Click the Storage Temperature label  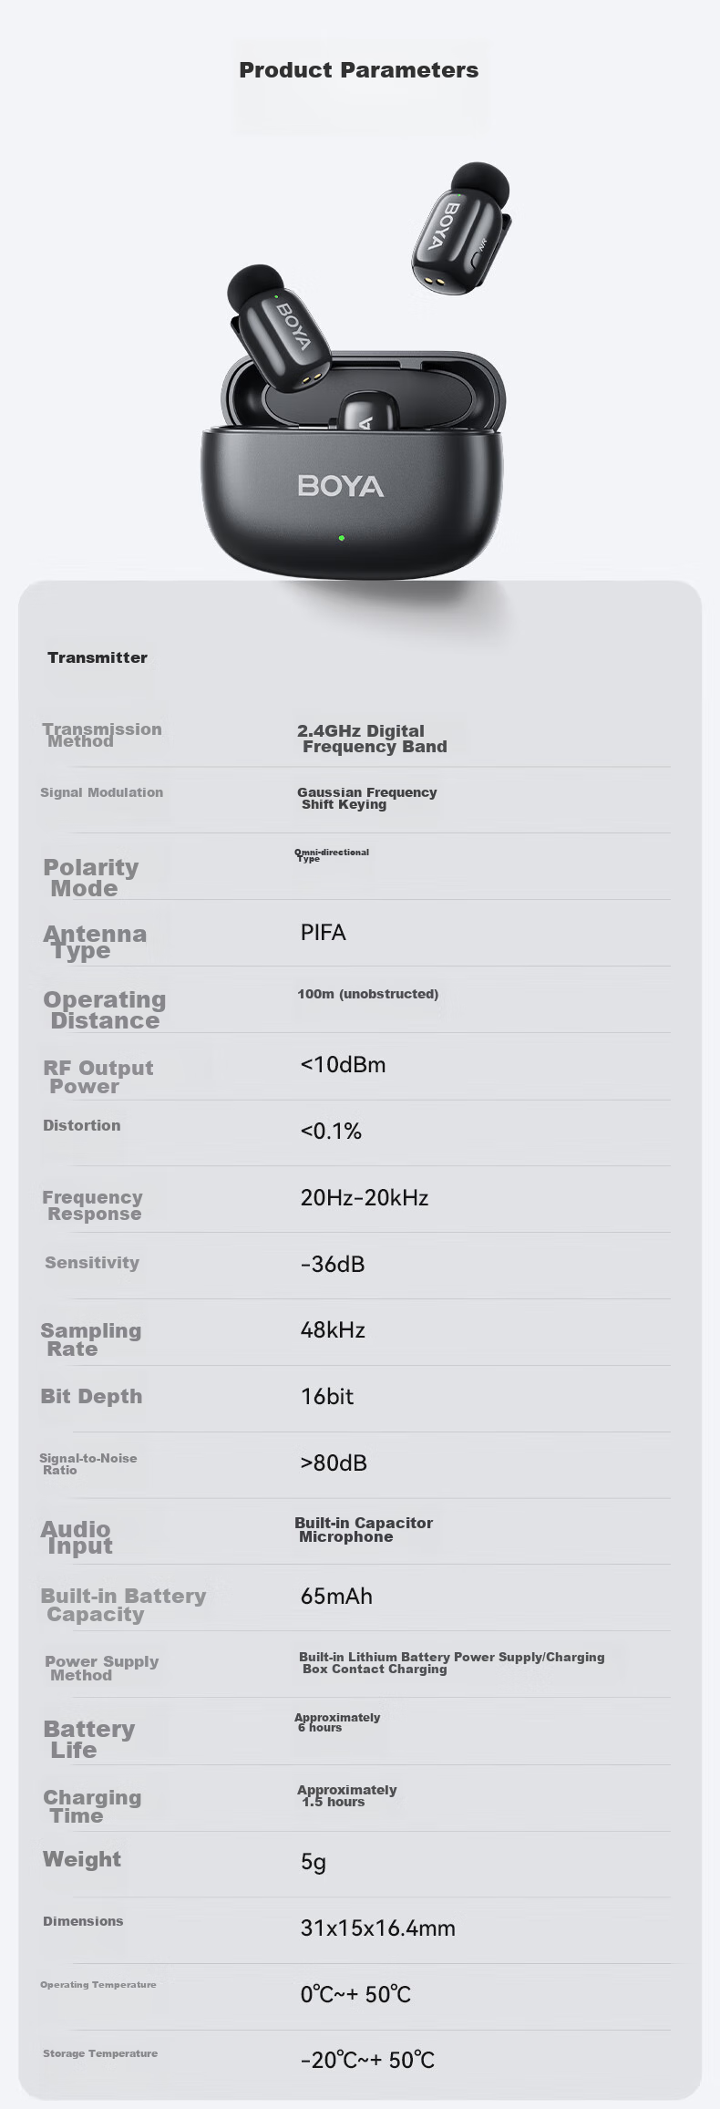100,2053
